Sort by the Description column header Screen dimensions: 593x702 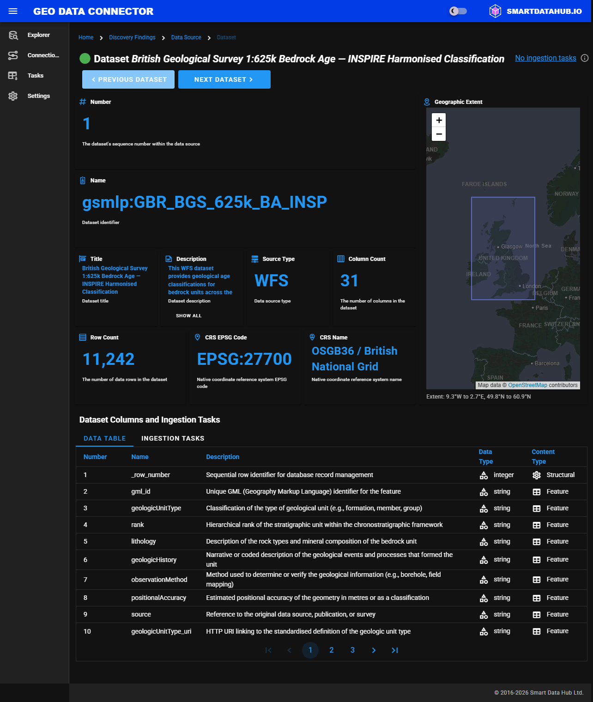(x=223, y=457)
